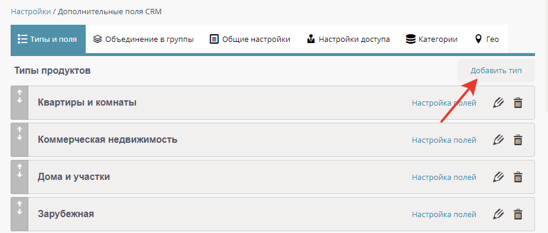Open the Общие настройки tab
Viewport: 548px width, 233px height.
click(250, 39)
